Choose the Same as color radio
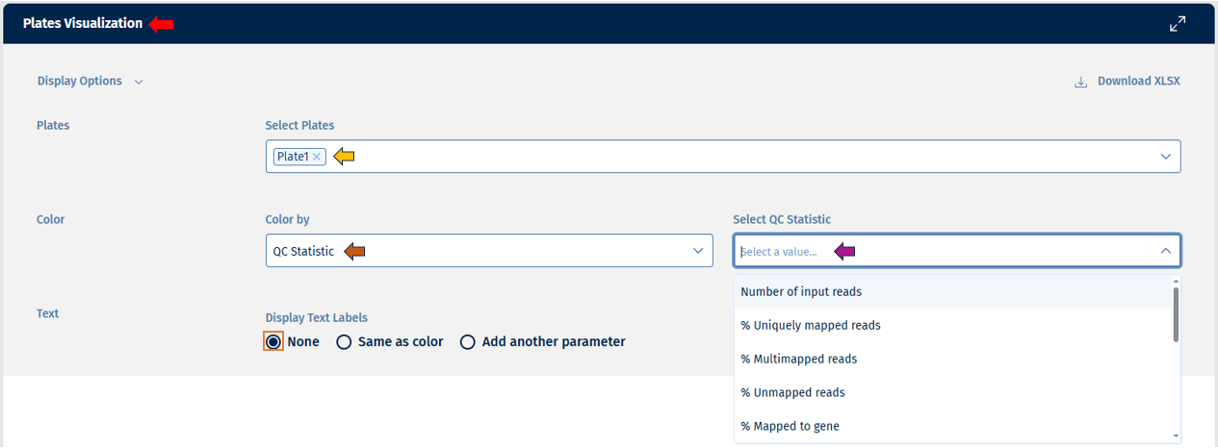The height and width of the screenshot is (448, 1218). 344,341
